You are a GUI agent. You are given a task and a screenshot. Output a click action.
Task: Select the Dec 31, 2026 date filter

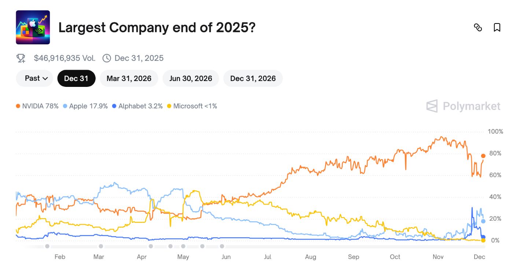(253, 78)
